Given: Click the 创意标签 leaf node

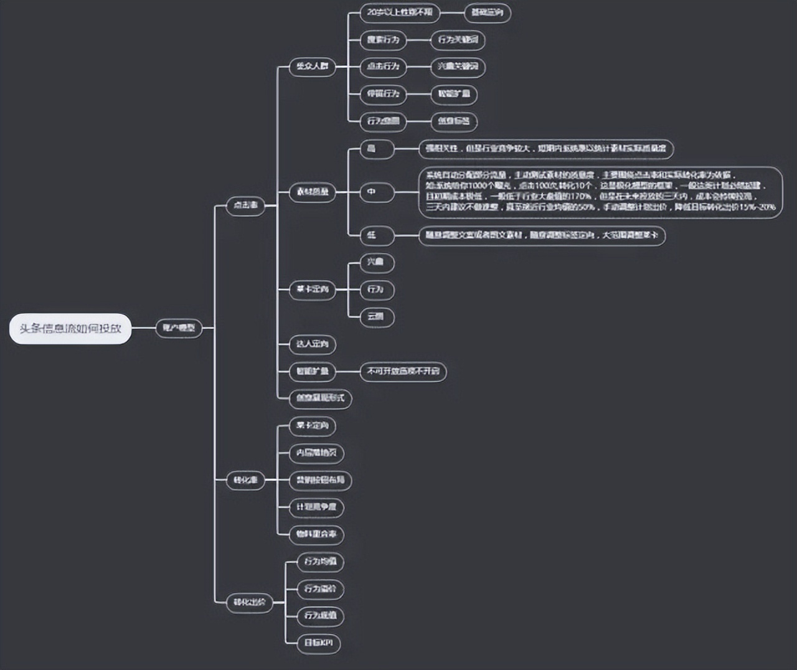Looking at the screenshot, I should 454,121.
